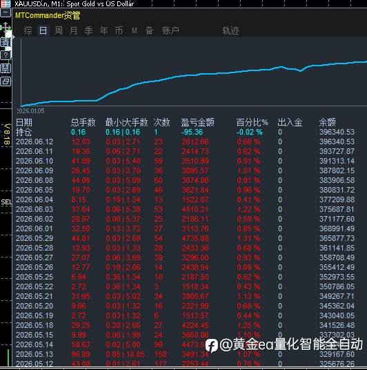
Task: Click the 次数 column header
Action: (x=161, y=122)
